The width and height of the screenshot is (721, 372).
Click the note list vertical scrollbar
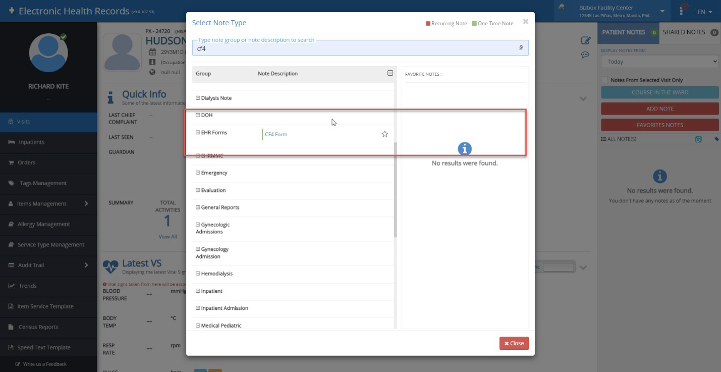(x=396, y=189)
